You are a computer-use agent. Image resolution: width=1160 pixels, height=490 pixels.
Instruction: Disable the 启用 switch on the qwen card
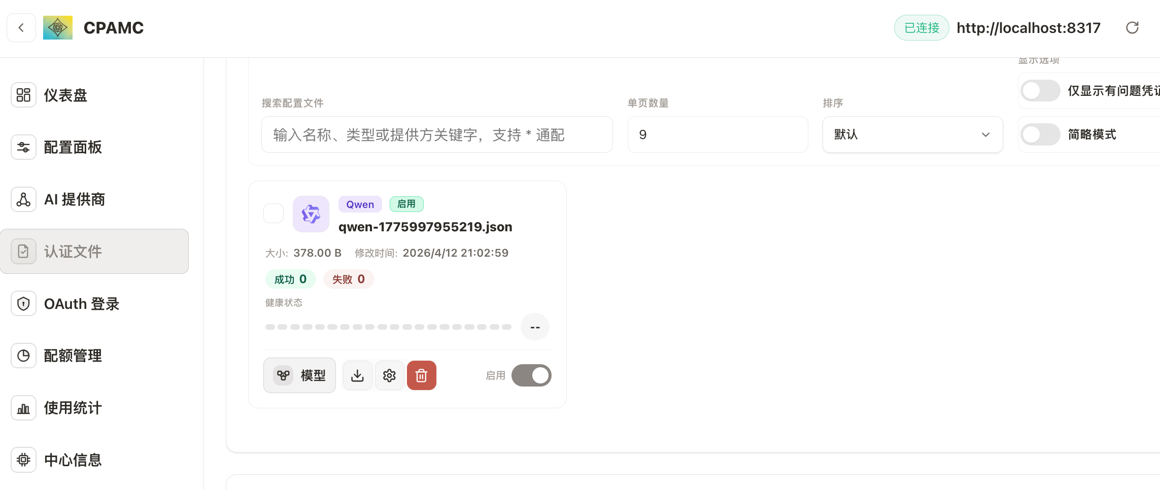coord(531,375)
